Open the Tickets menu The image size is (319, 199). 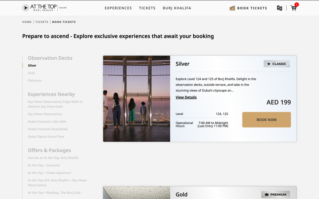click(x=147, y=8)
